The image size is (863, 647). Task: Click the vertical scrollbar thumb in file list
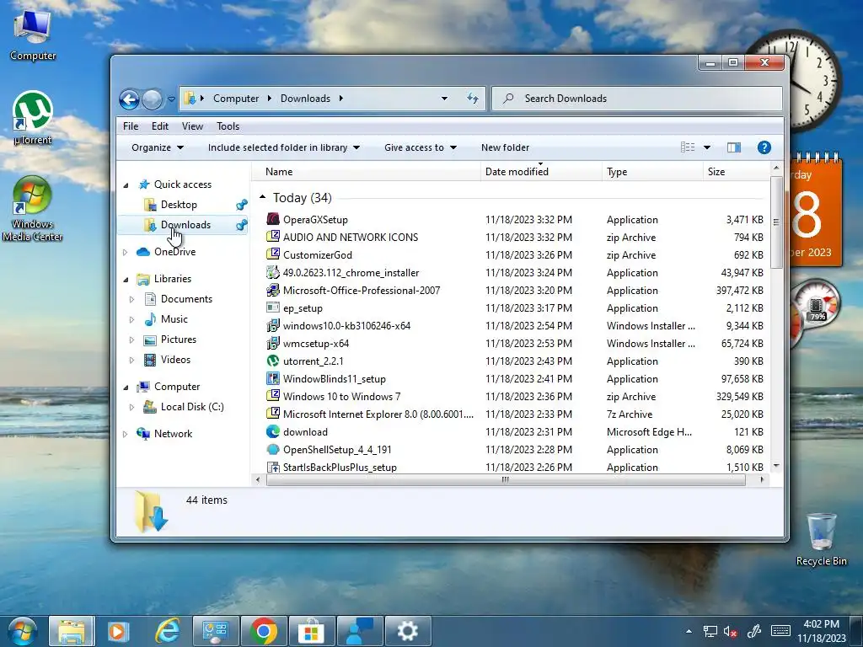coord(776,222)
